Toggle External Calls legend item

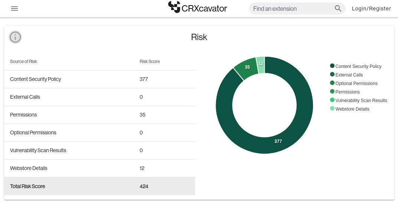tap(349, 75)
